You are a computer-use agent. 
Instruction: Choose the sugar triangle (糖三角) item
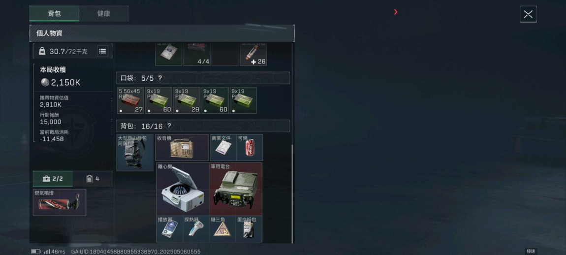[x=222, y=229]
